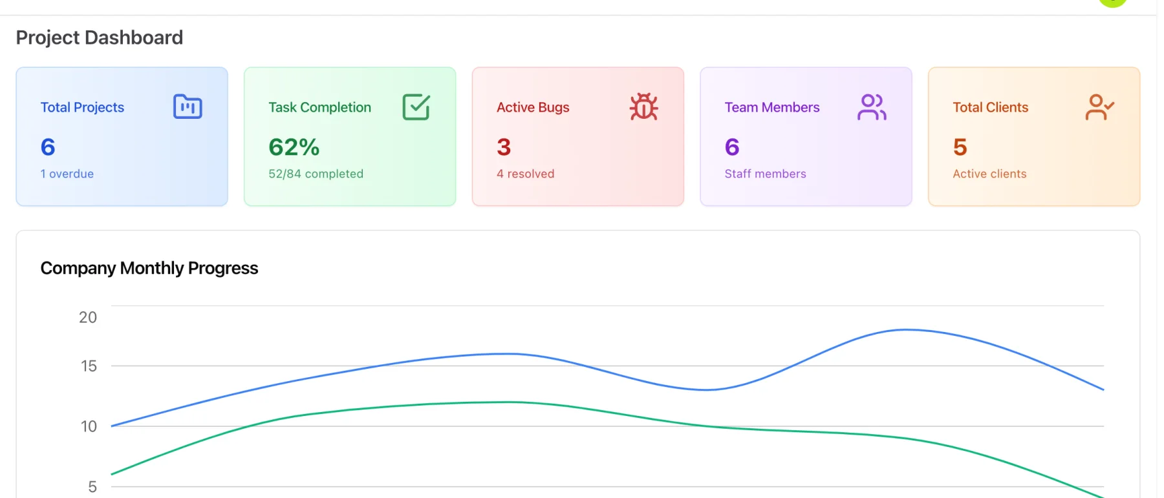The width and height of the screenshot is (1164, 498).
Task: Click the Active Bugs count 3
Action: click(x=504, y=147)
